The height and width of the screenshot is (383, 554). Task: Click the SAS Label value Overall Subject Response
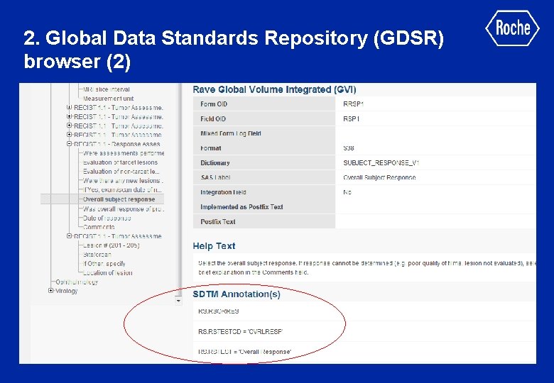(379, 177)
